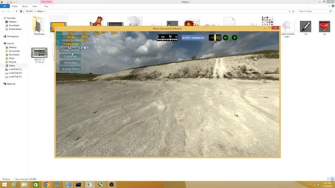
Task: Switch to large icons view in Explorer
Action: pos(332,179)
